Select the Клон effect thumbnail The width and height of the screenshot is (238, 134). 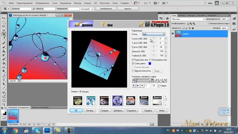tap(144, 100)
